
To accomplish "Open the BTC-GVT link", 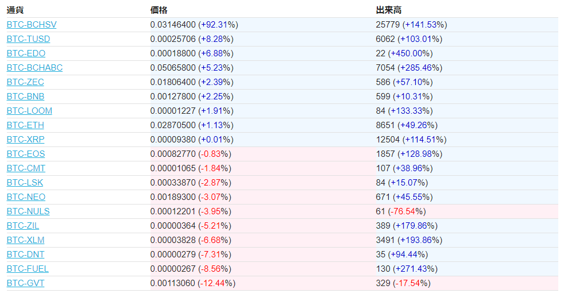I will pyautogui.click(x=25, y=283).
